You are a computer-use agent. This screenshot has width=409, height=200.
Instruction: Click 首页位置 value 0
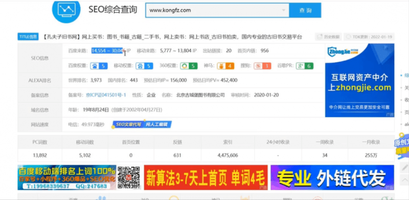click(131, 156)
